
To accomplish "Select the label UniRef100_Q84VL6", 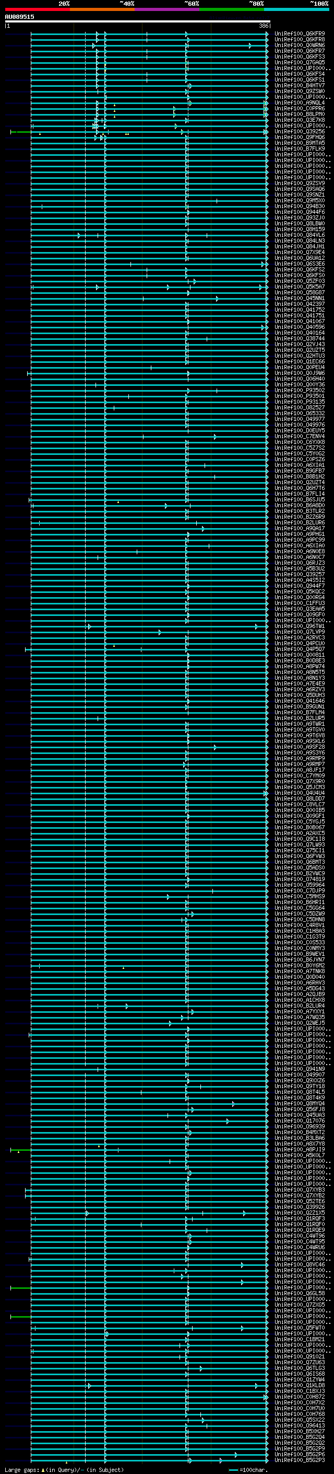I will 300,235.
